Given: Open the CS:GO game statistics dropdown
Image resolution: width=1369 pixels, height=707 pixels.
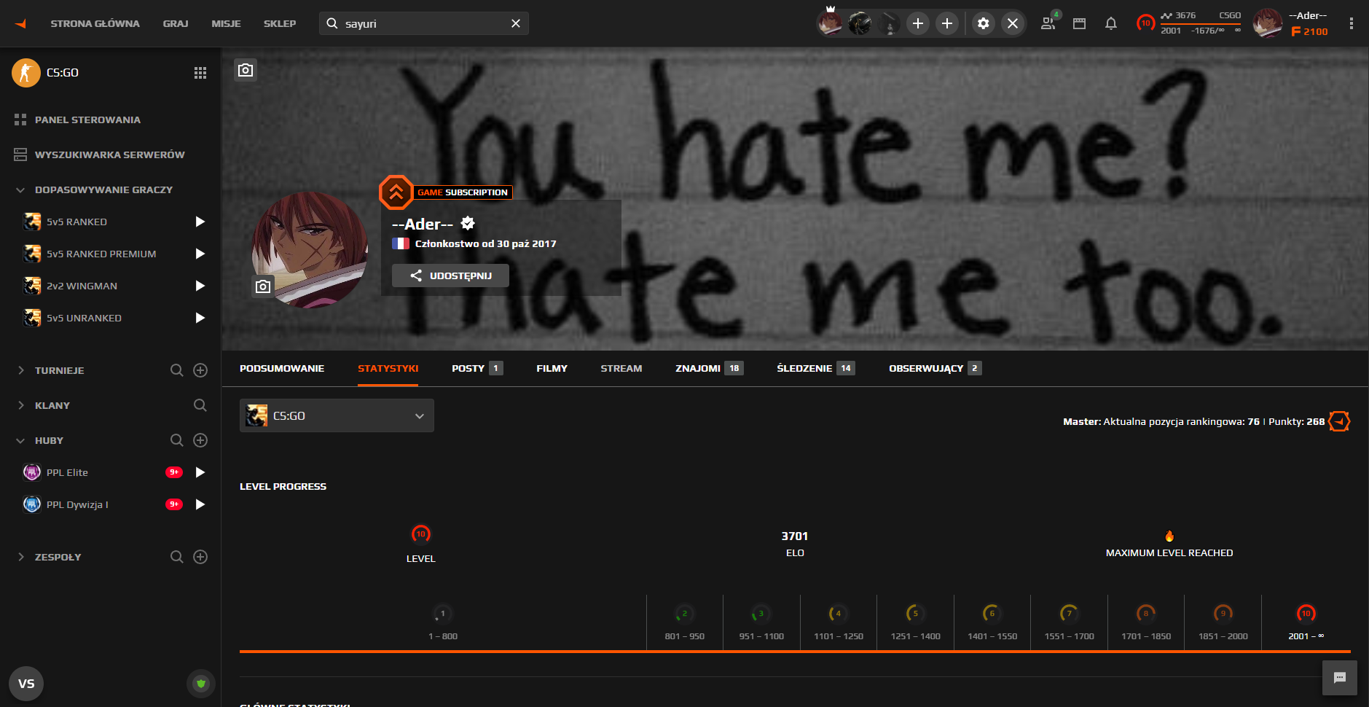Looking at the screenshot, I should pos(337,415).
